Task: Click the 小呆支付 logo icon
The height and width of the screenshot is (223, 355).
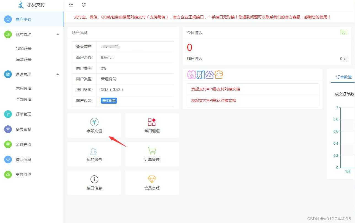Action: pyautogui.click(x=21, y=5)
